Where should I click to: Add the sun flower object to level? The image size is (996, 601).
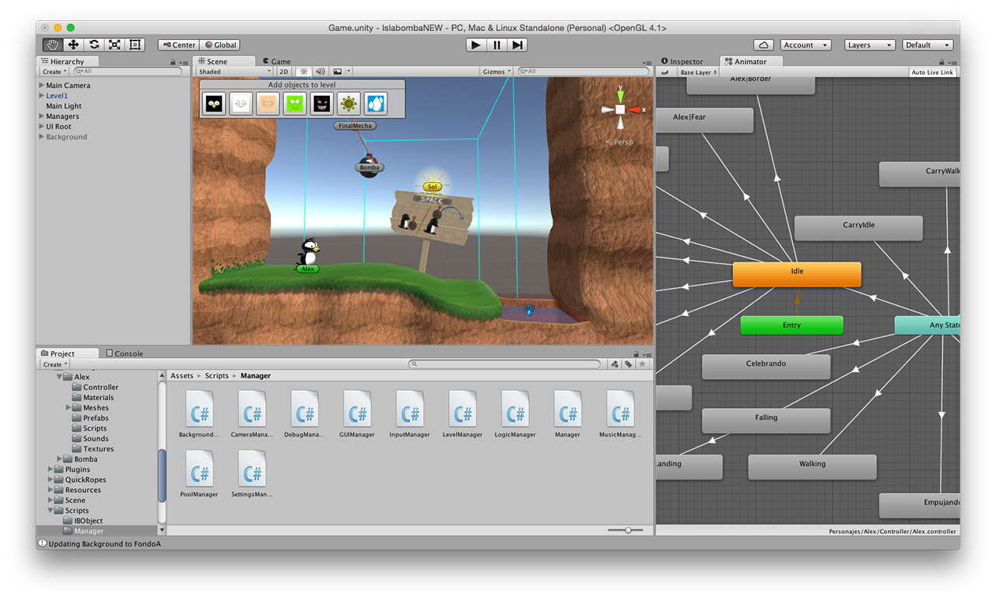tap(348, 104)
